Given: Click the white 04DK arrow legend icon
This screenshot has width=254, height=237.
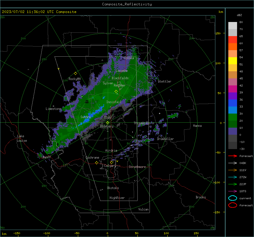Looking at the screenshot, I should 233,163.
